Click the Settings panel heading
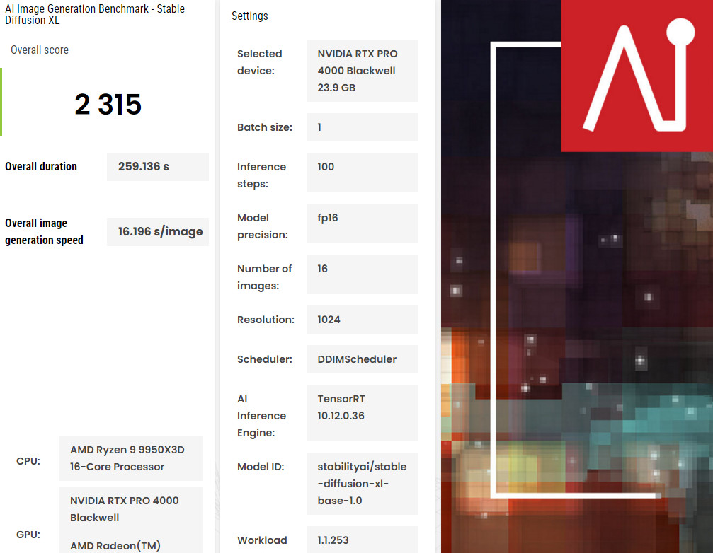 250,16
